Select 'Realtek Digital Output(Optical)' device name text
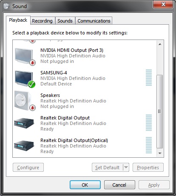The width and height of the screenshot is (176, 196). pos(74,140)
